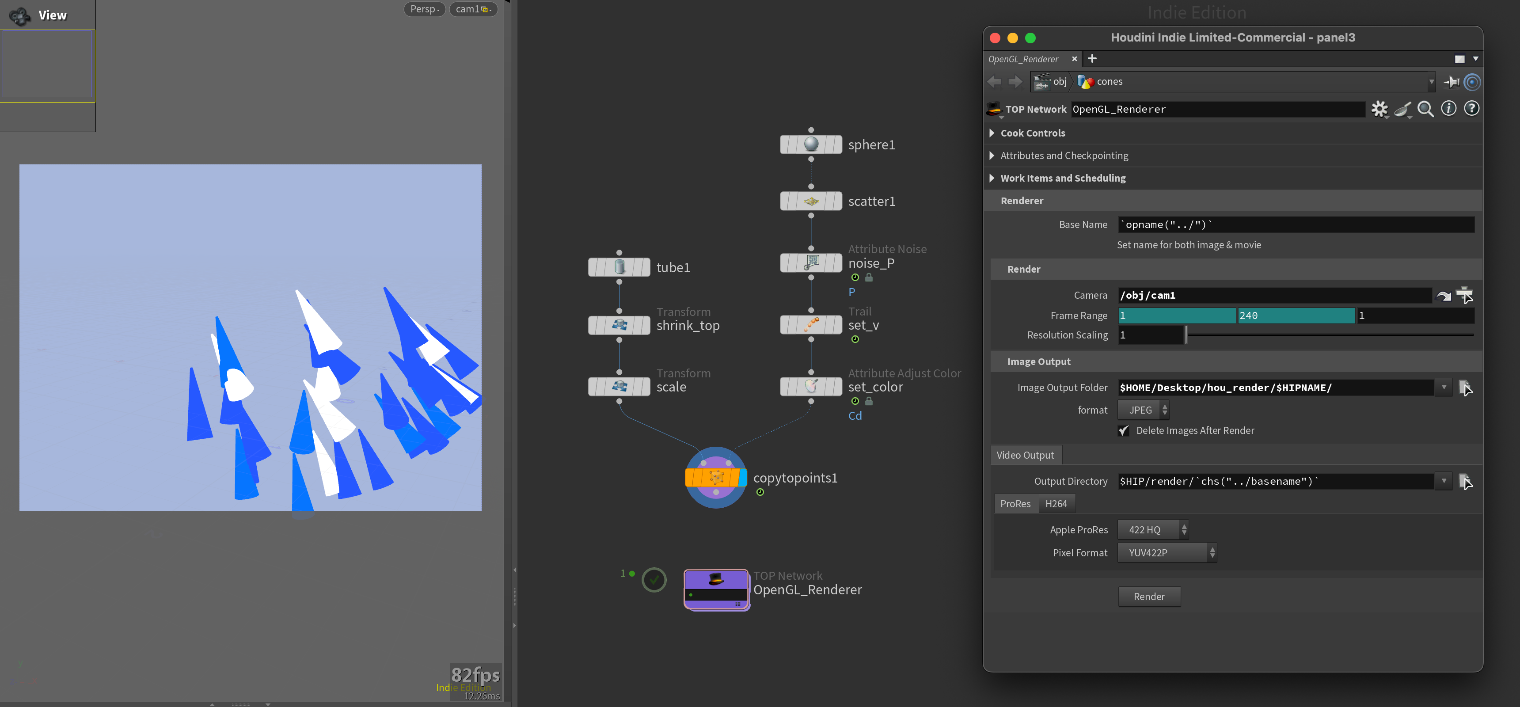Click the Render button
The height and width of the screenshot is (707, 1520).
(x=1149, y=596)
